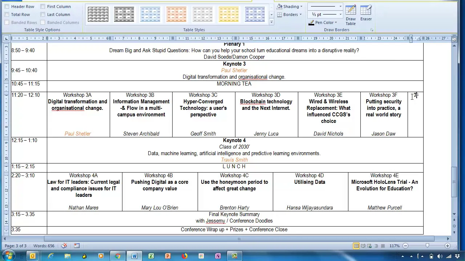The height and width of the screenshot is (261, 465).
Task: Click the Keynote 4 heading
Action: [234, 140]
